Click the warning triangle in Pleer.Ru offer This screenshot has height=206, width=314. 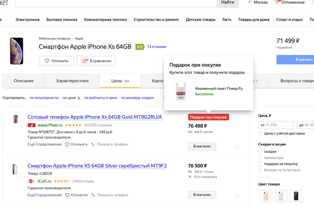point(237,146)
